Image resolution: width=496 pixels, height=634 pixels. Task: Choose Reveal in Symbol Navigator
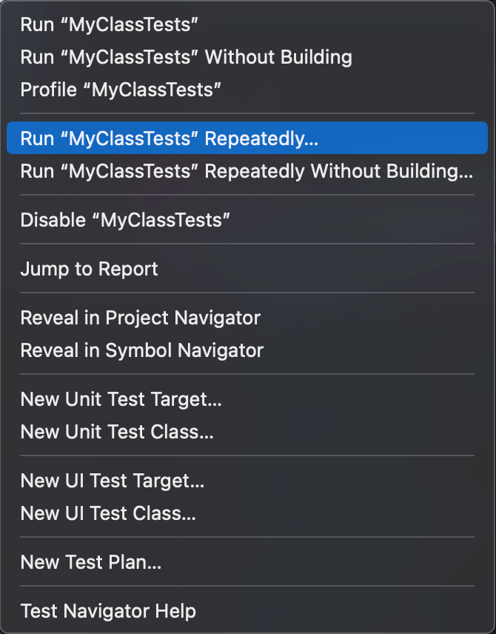point(142,350)
